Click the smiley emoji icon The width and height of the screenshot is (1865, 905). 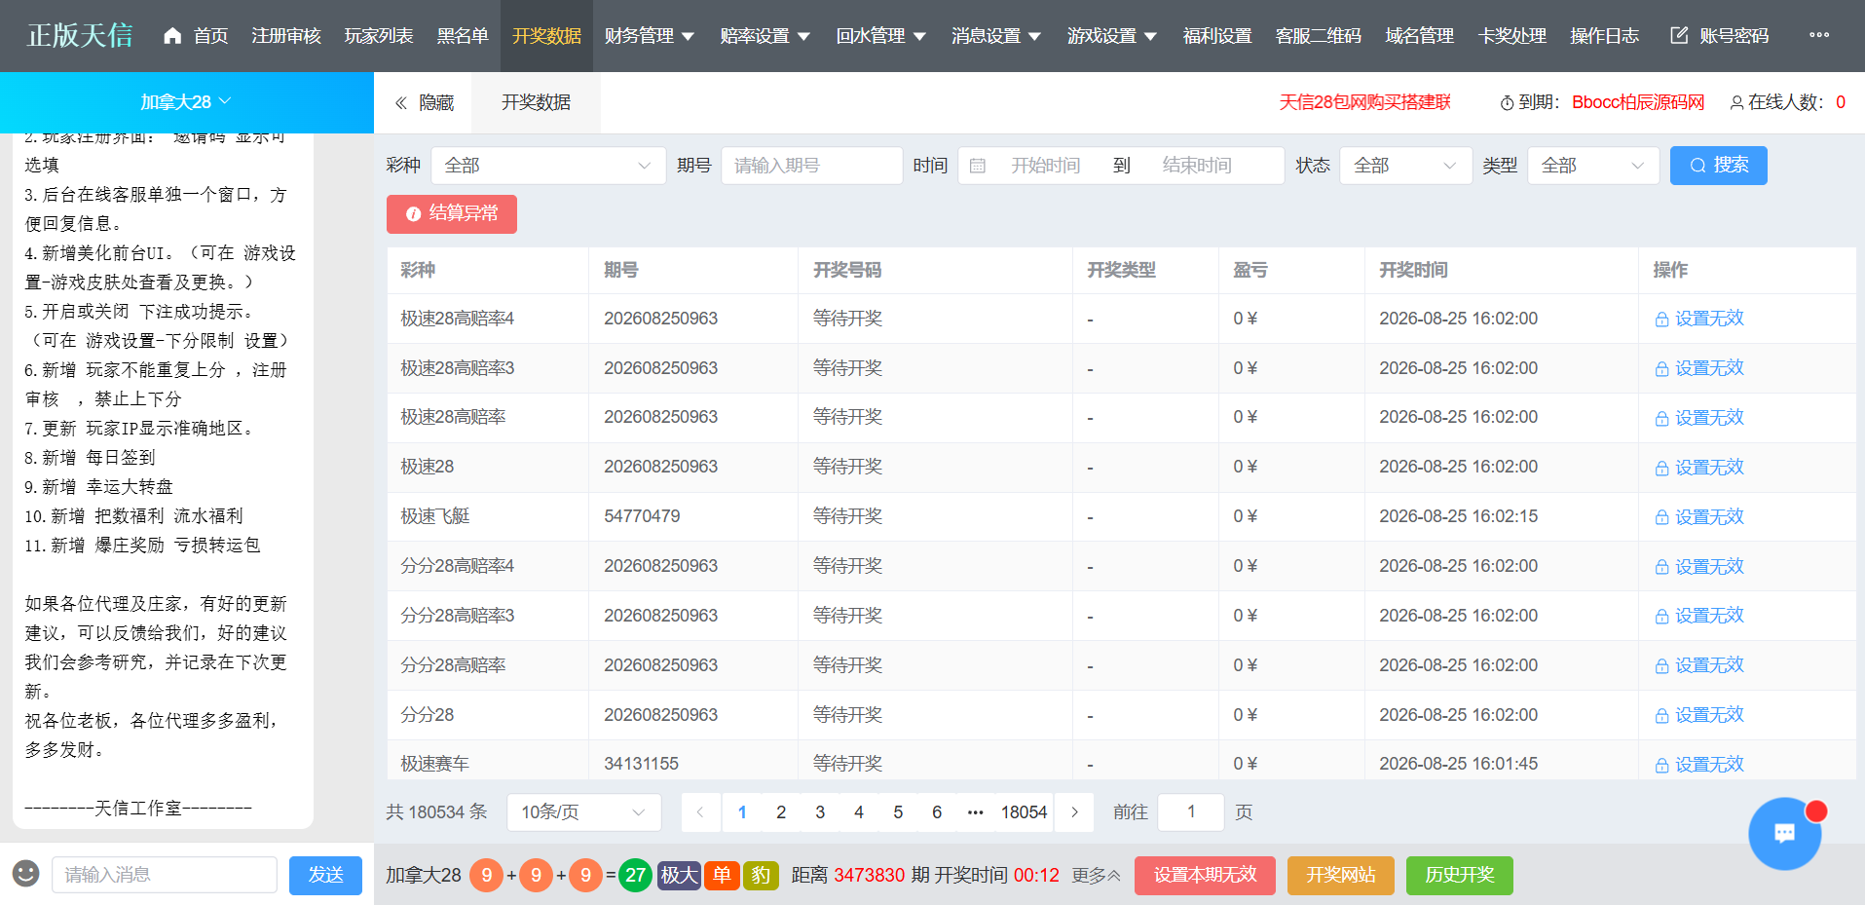coord(26,874)
